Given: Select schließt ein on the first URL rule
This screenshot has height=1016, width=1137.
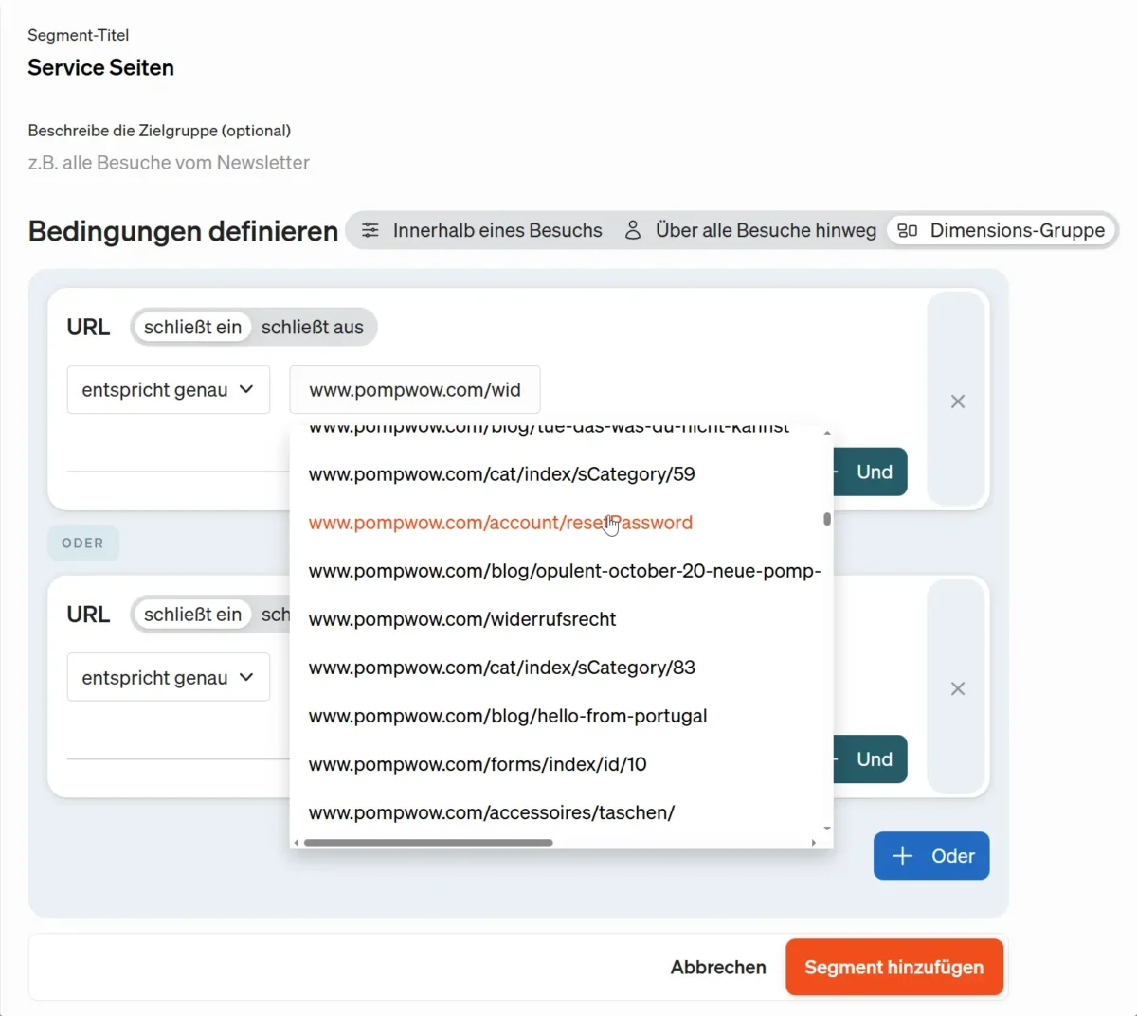Looking at the screenshot, I should (x=192, y=327).
